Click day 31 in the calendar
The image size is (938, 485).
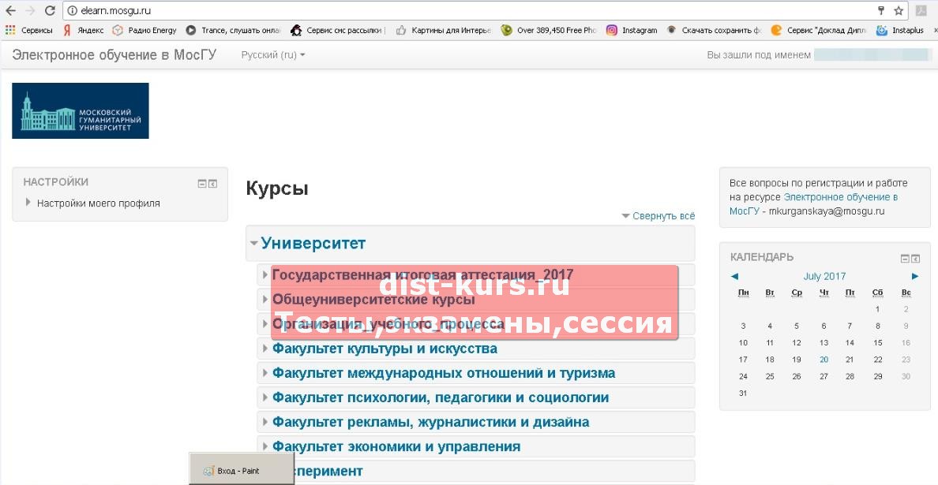[743, 393]
